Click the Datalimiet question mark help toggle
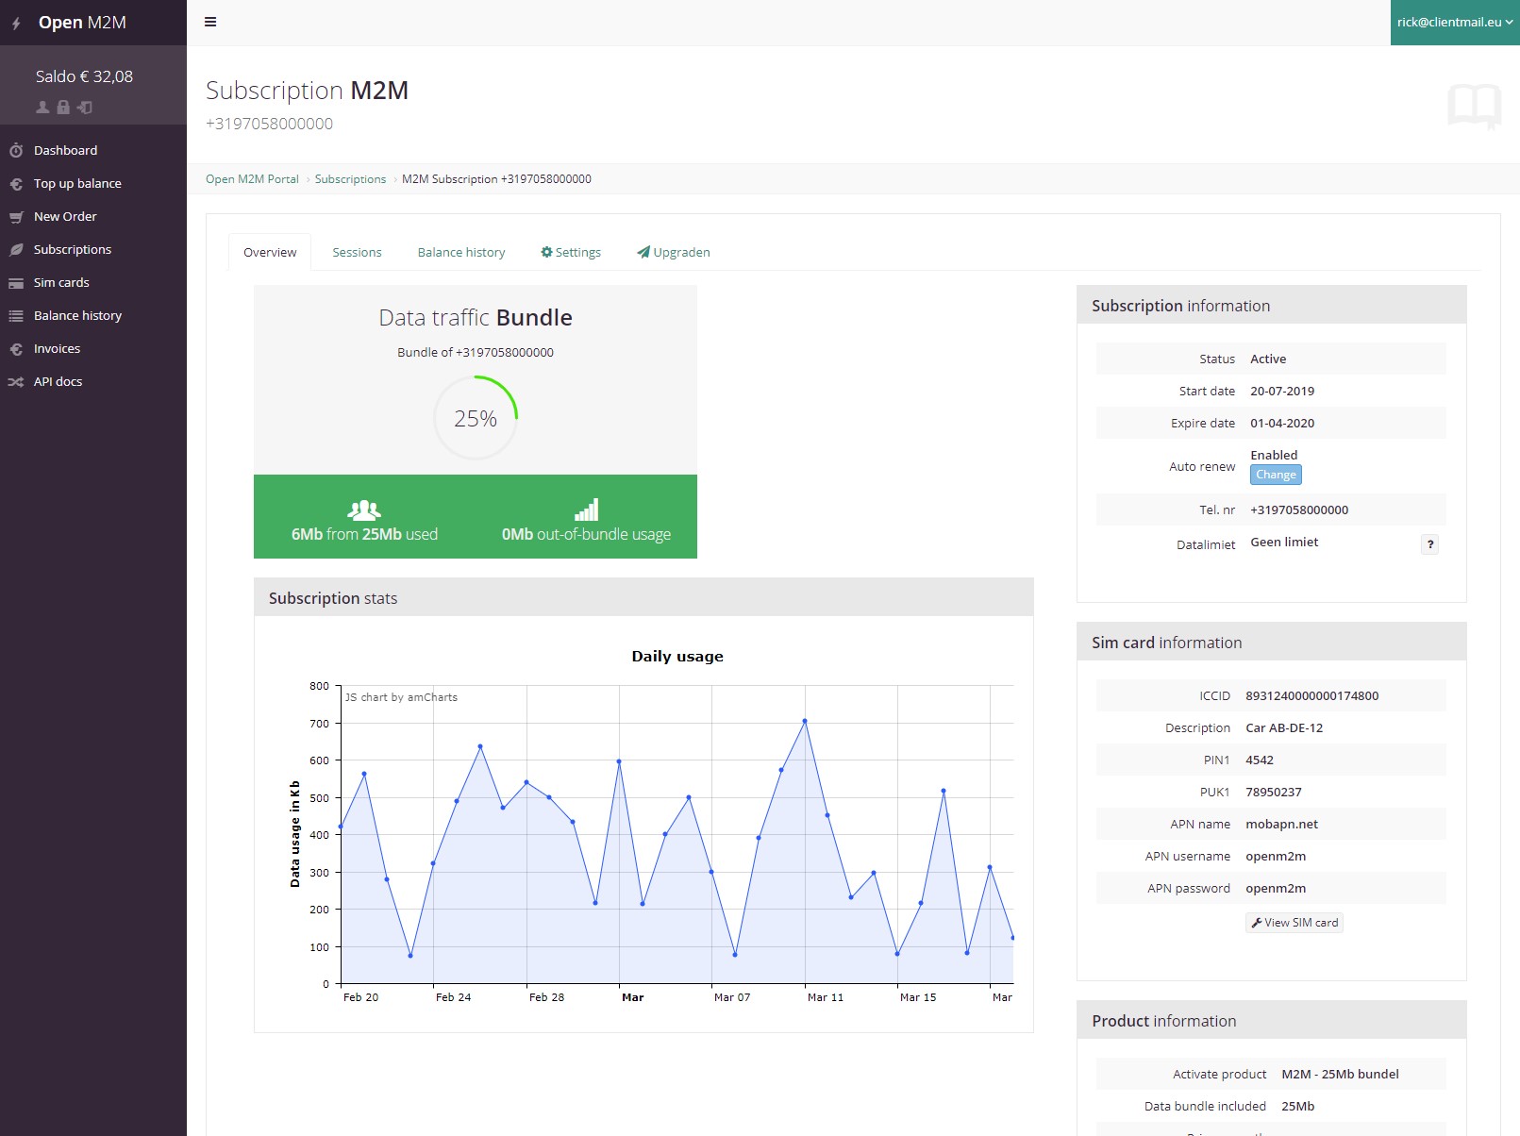This screenshot has width=1520, height=1136. [1430, 544]
